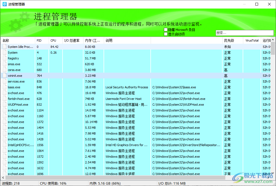Click 内存: 5.16 GB (66%) status entry
Image resolution: width=276 pixels, height=186 pixels.
point(105,184)
